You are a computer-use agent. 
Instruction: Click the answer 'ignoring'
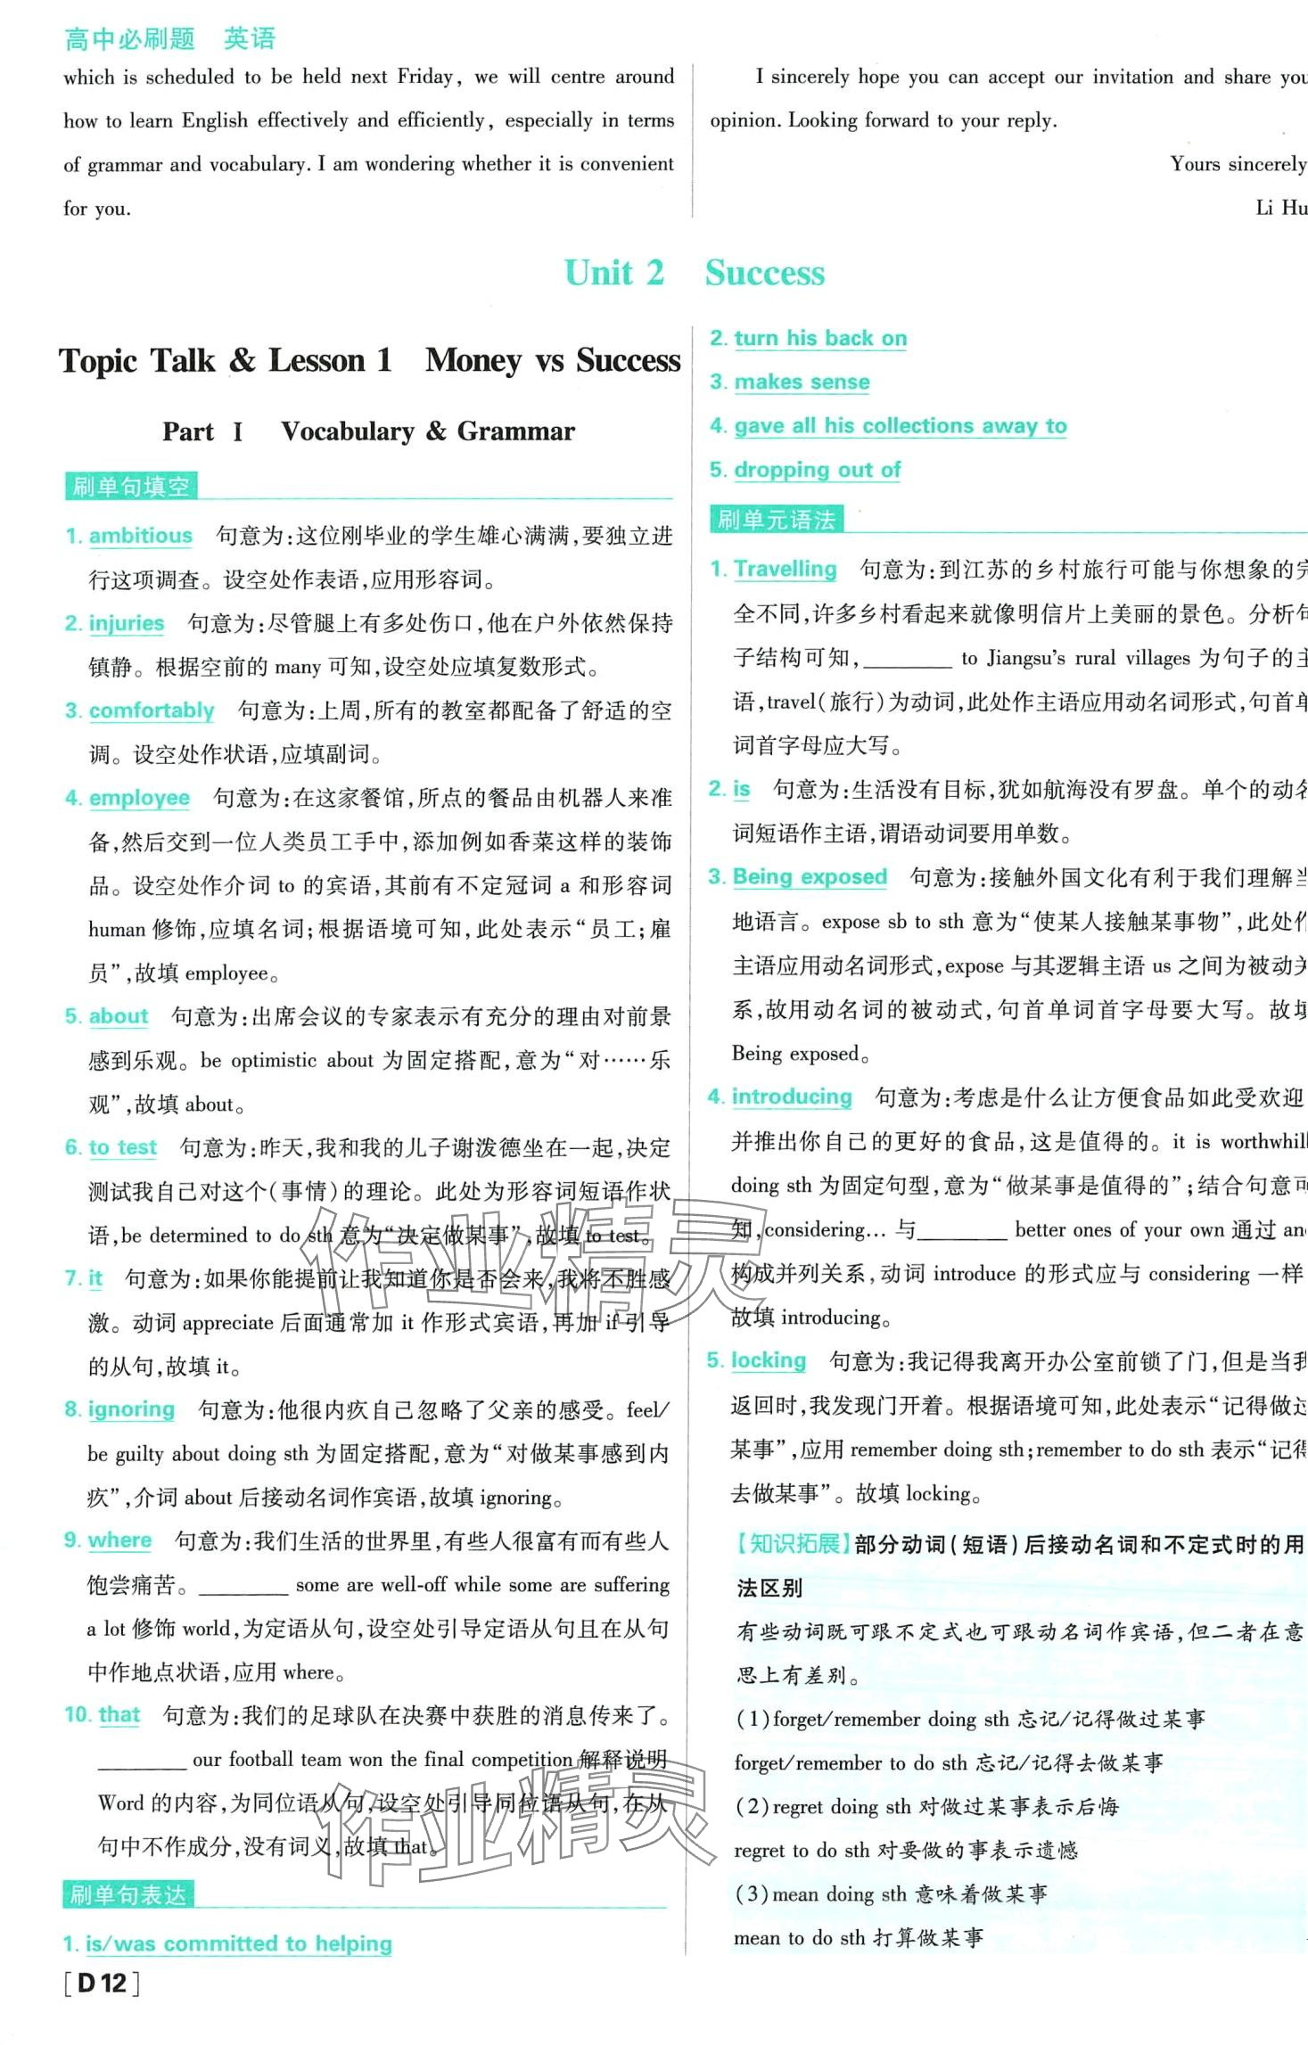click(131, 1409)
